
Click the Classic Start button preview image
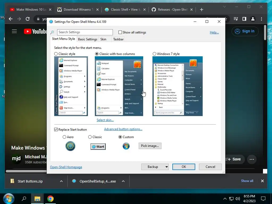pyautogui.click(x=98, y=147)
